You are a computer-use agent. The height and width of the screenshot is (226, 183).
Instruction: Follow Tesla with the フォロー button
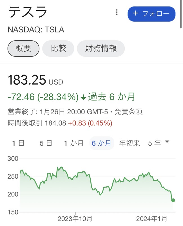tap(151, 14)
